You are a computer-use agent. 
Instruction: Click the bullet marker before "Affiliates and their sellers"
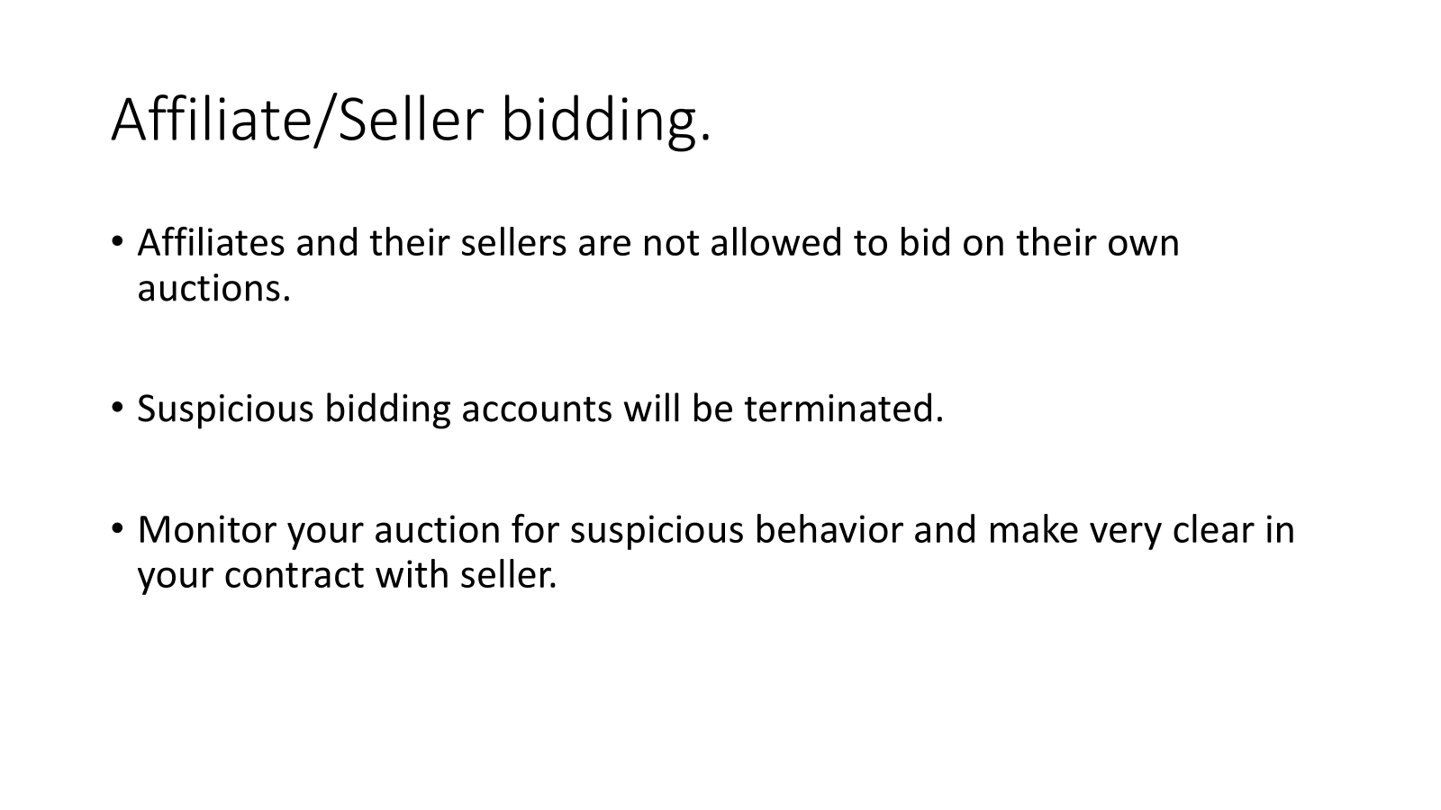[117, 242]
